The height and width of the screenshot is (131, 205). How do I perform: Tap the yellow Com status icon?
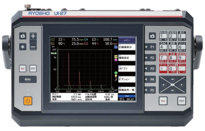point(116,57)
